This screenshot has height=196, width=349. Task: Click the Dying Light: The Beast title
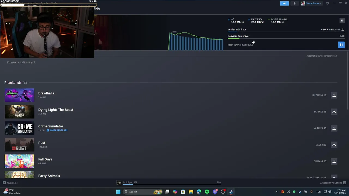click(x=56, y=110)
